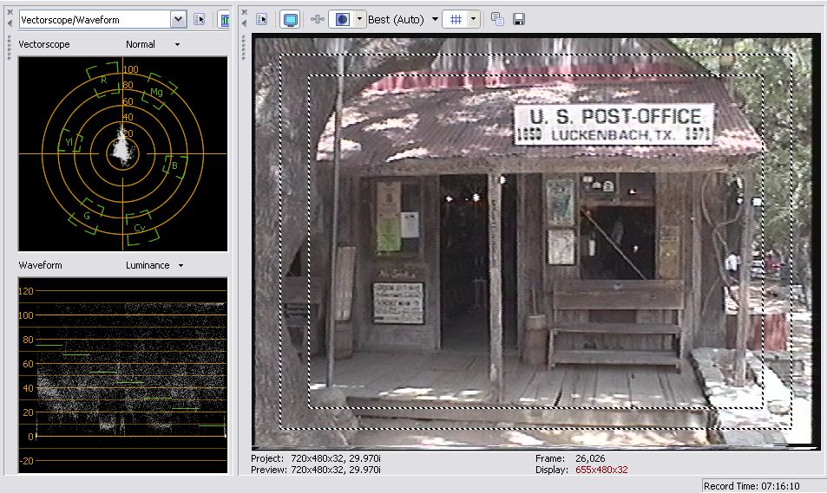Open project video properties icon
This screenshot has height=493, width=827.
(262, 20)
